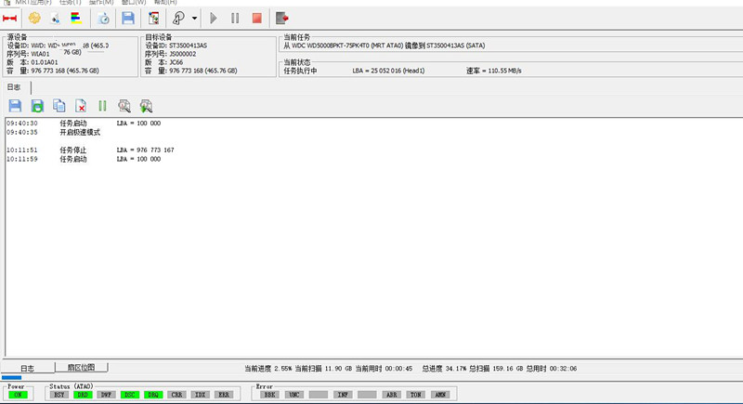Select the 09:40:30 任务启动 log line
Viewport: 743px width, 404px height.
point(84,124)
